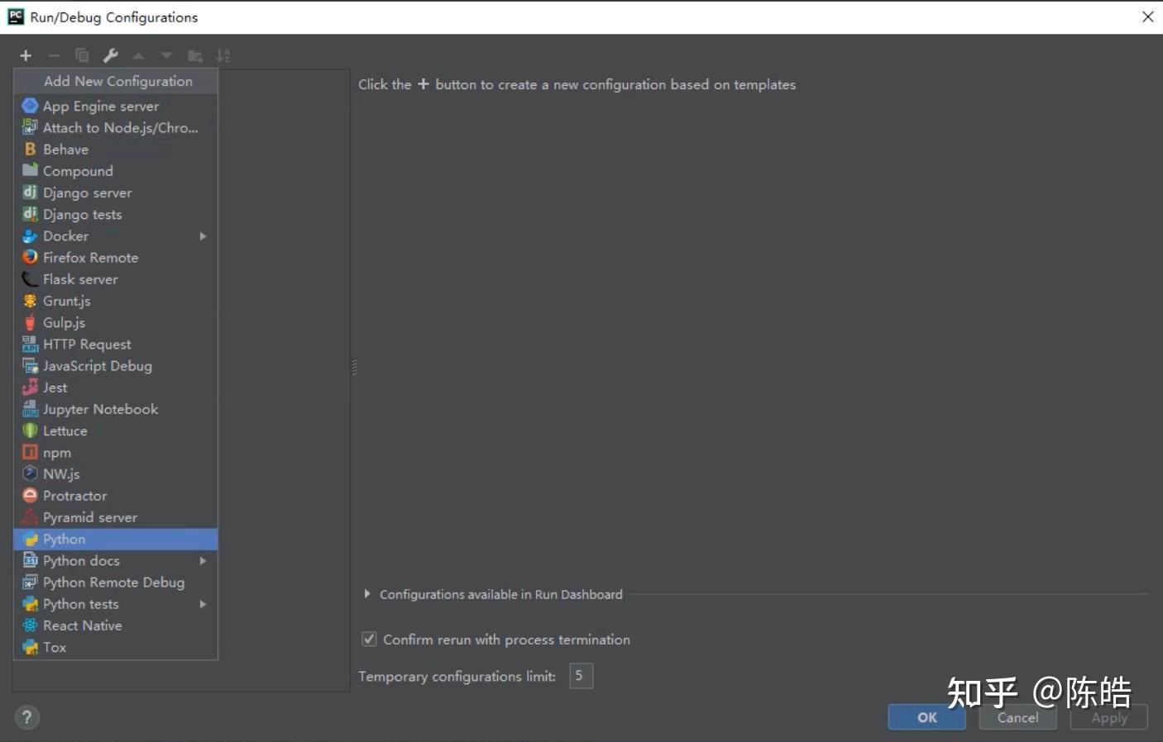Expand the Docker submenu arrow
The image size is (1163, 742).
coord(203,236)
